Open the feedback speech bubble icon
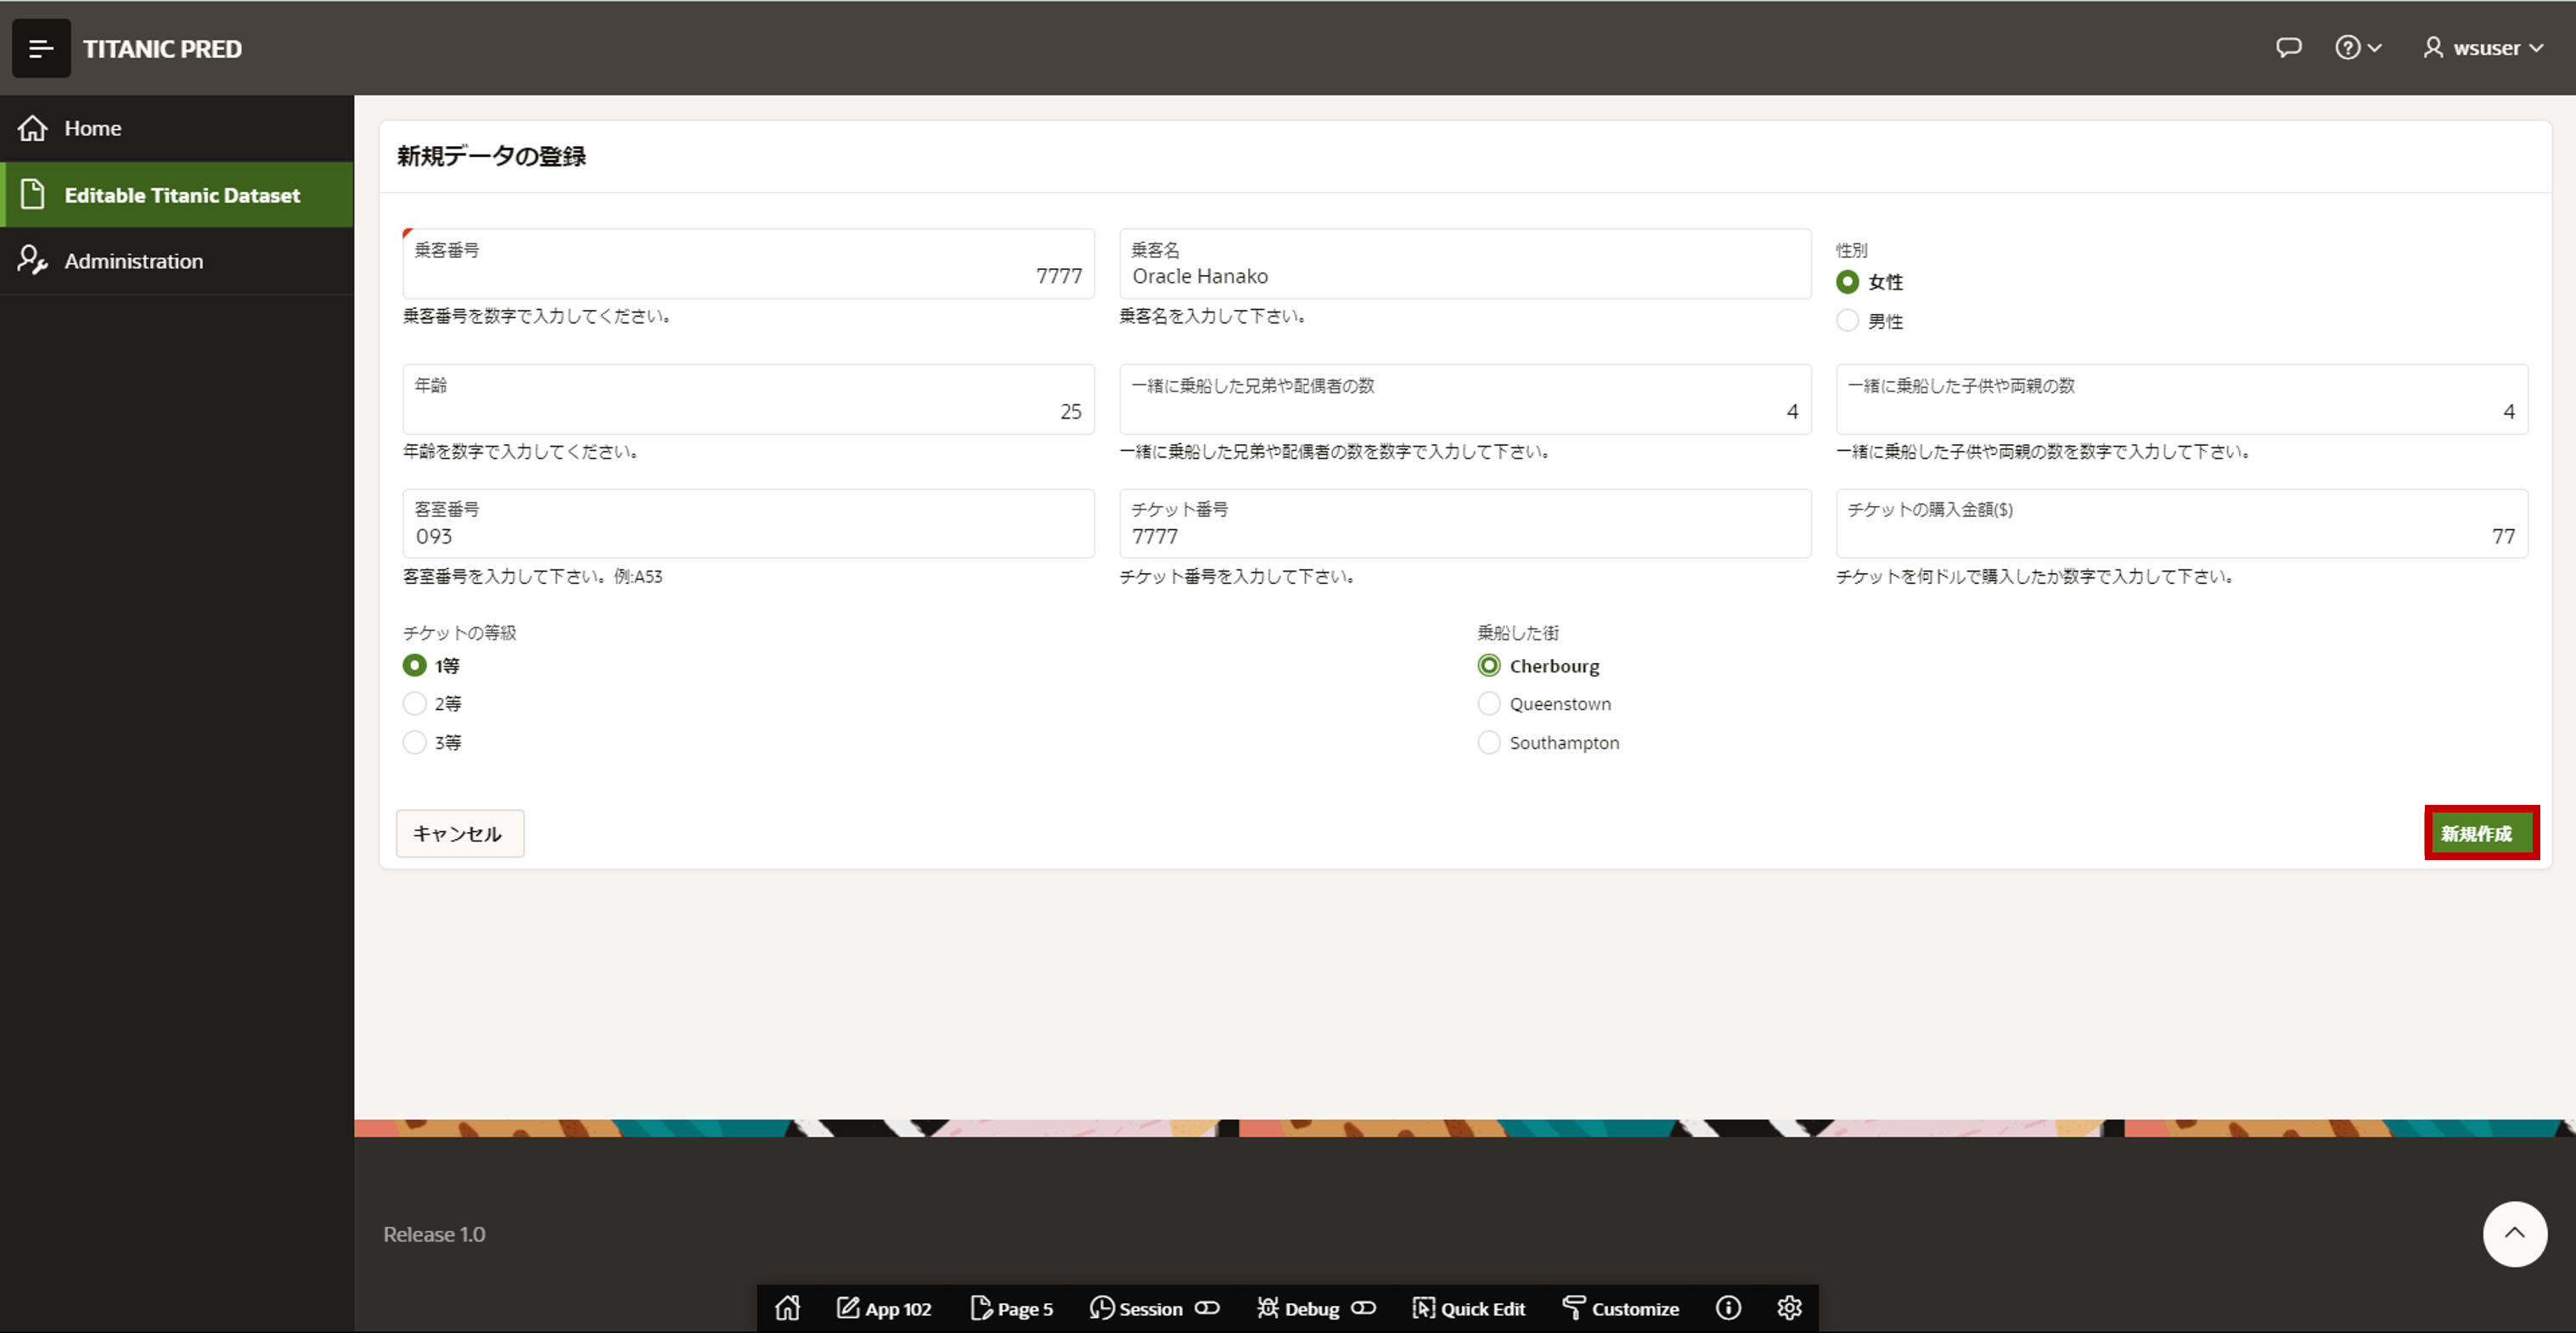 click(x=2288, y=48)
